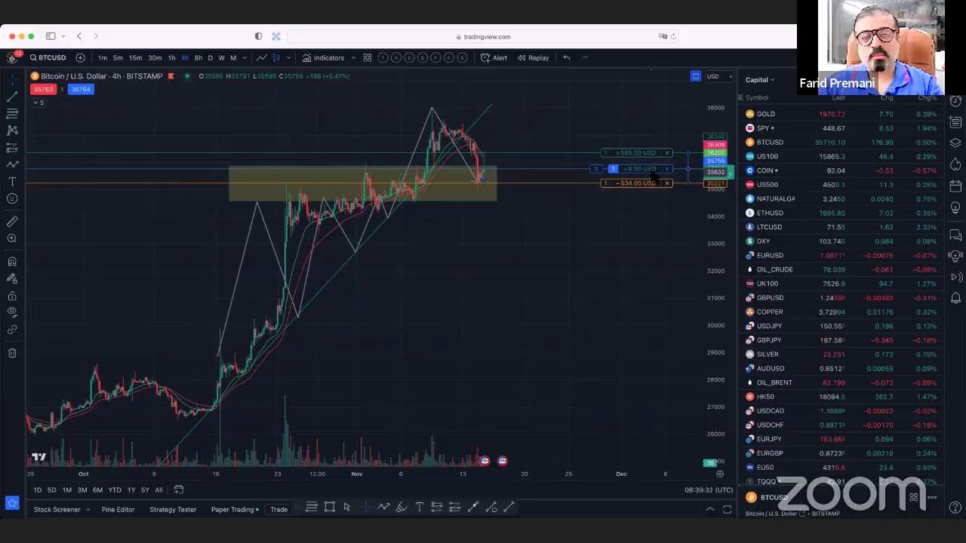The height and width of the screenshot is (543, 966).
Task: Open the candlestick chart style menu
Action: coord(276,57)
